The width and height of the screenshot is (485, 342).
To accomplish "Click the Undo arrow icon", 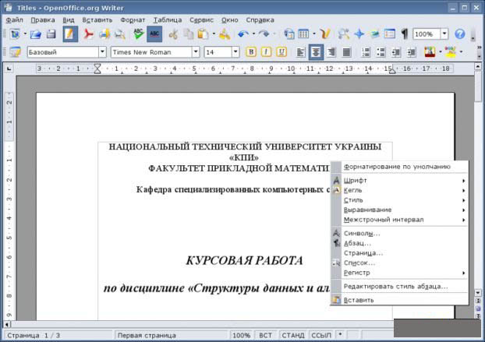I will click(243, 34).
